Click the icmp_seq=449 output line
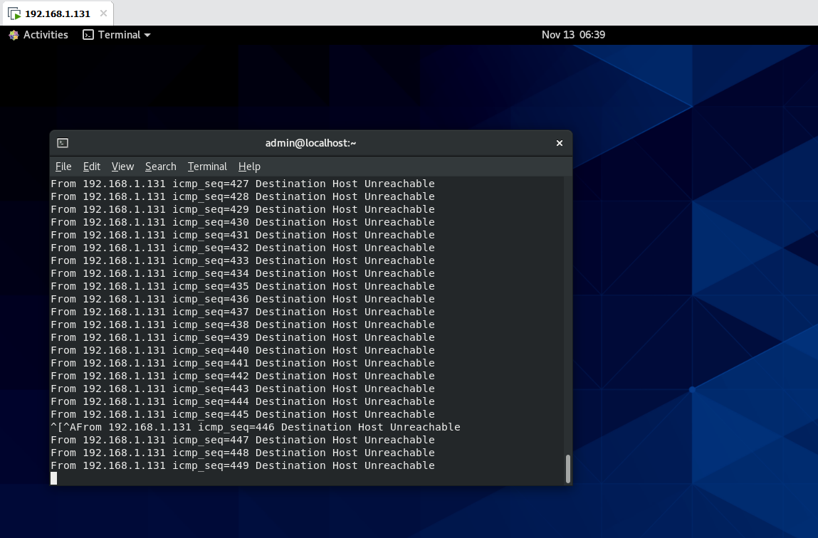Image resolution: width=818 pixels, height=538 pixels. click(x=243, y=465)
